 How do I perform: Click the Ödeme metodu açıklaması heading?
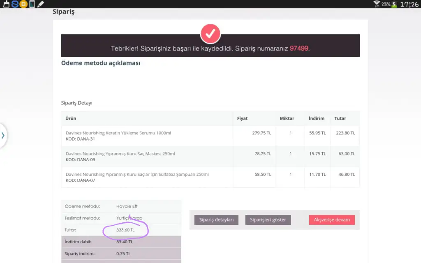(x=101, y=63)
